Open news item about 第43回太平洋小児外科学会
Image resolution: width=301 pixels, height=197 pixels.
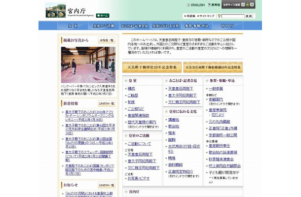coord(90,129)
